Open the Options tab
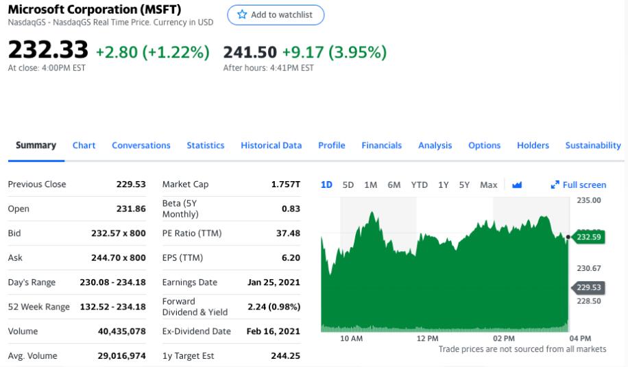 tap(484, 145)
